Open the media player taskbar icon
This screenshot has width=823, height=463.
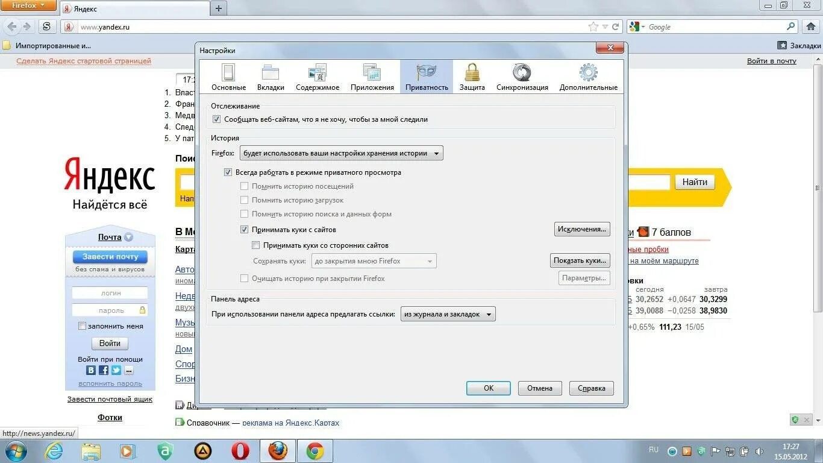click(x=128, y=451)
